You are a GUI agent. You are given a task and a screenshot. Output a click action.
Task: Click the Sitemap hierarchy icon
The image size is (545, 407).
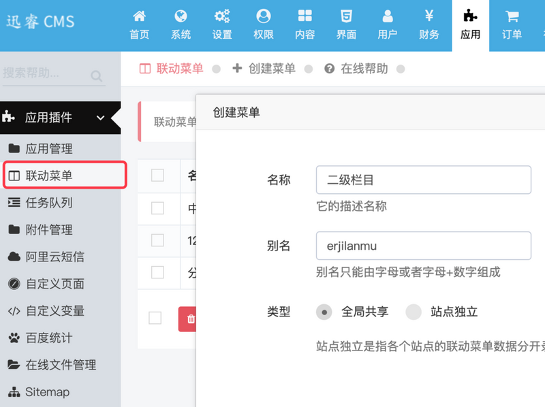click(x=14, y=392)
